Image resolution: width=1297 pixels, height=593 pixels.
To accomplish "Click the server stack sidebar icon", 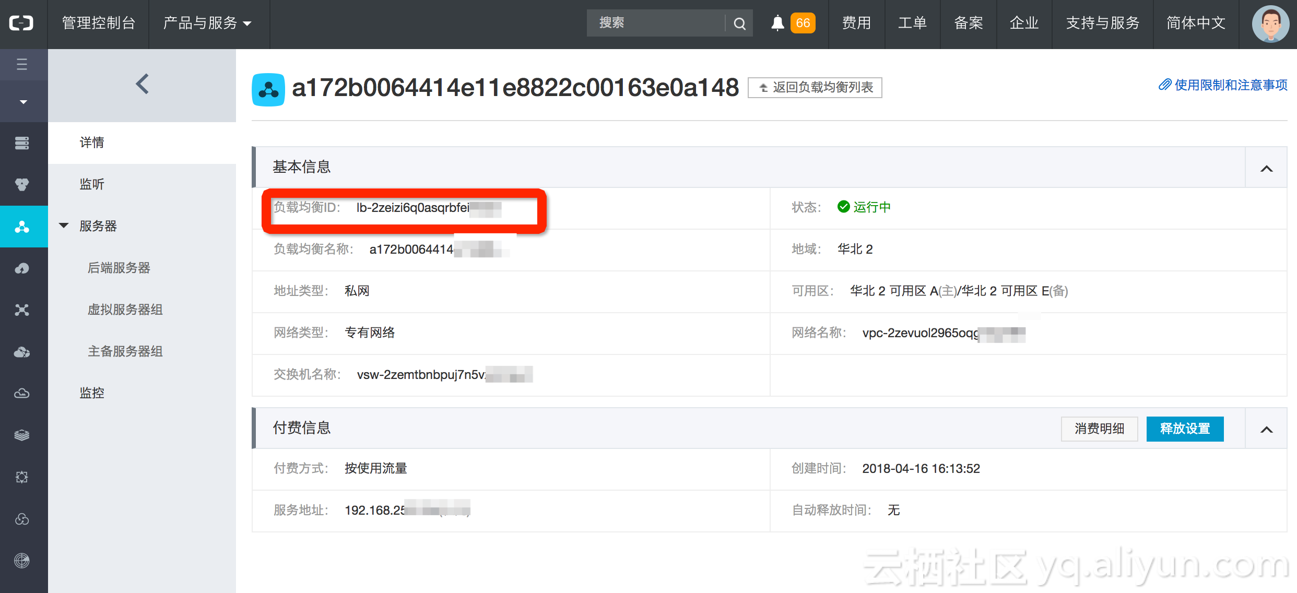I will (22, 143).
